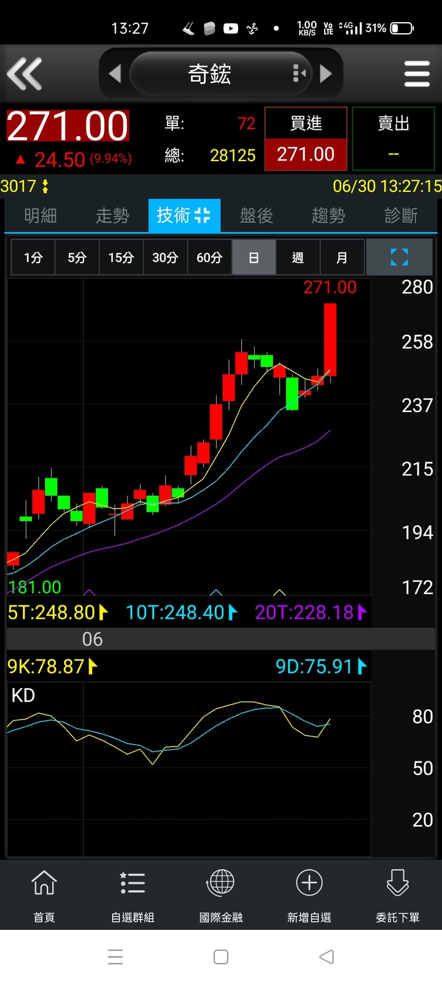442x984 pixels.
Task: Switch to the 明細 tab
Action: coord(41,215)
